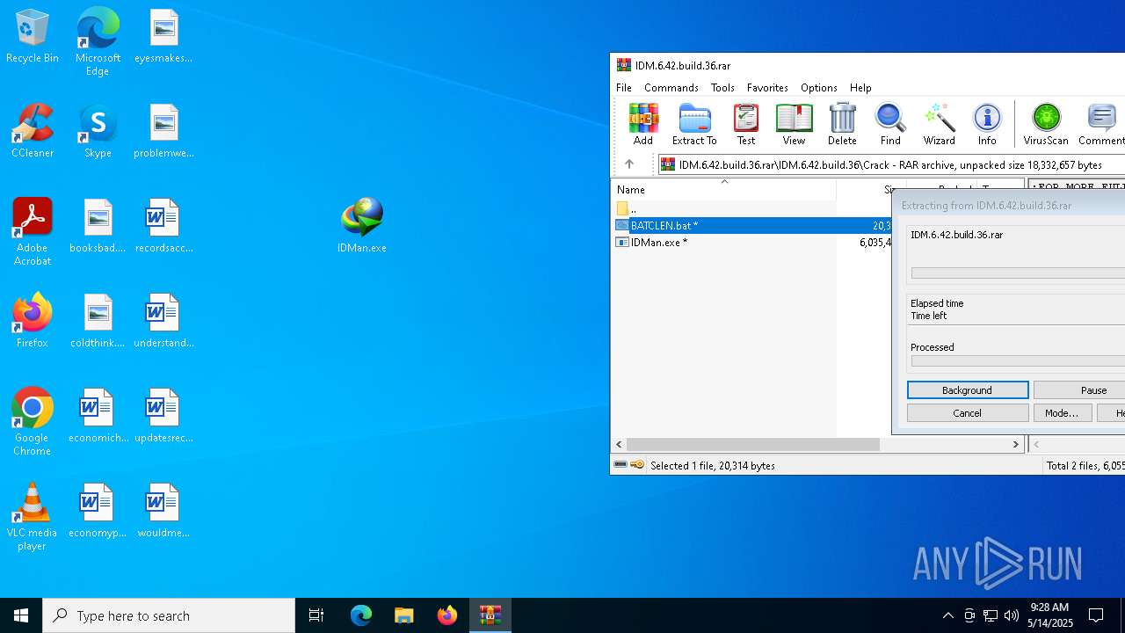Click the Test archive icon
This screenshot has width=1125, height=633.
point(745,124)
